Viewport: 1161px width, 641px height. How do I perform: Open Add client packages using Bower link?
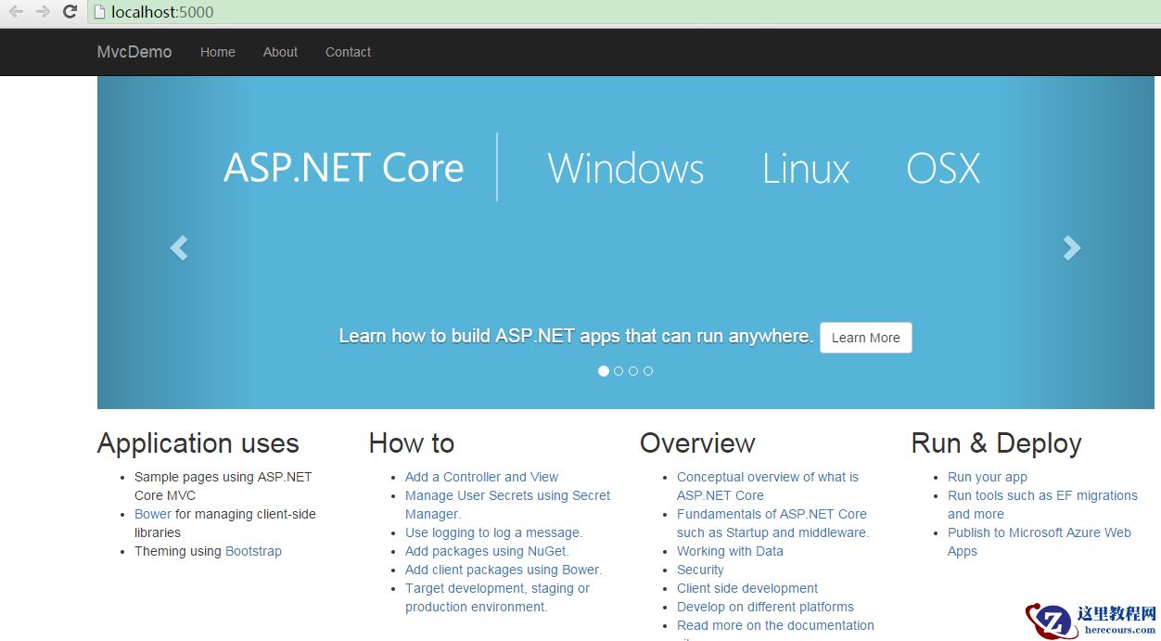504,570
